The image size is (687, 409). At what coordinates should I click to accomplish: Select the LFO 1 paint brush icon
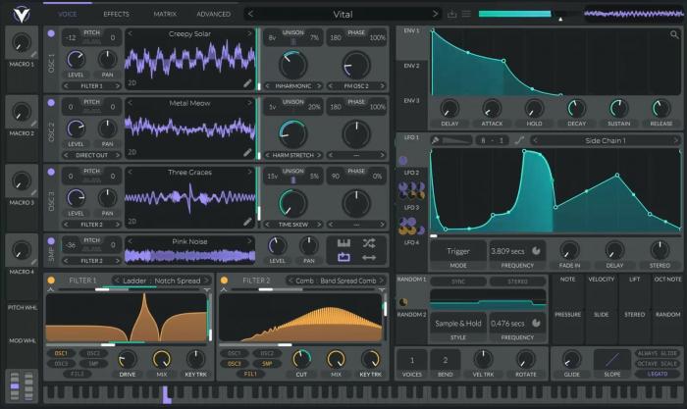(x=435, y=140)
